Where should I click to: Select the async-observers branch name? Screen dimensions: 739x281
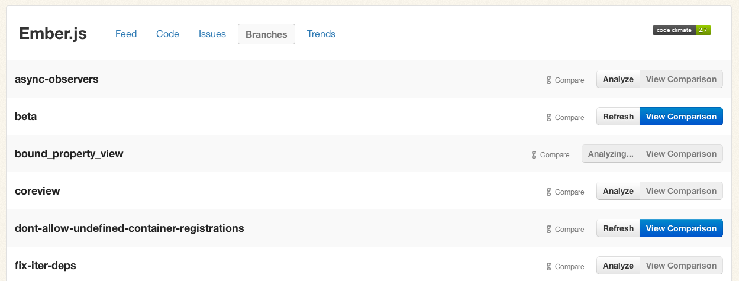tap(57, 79)
